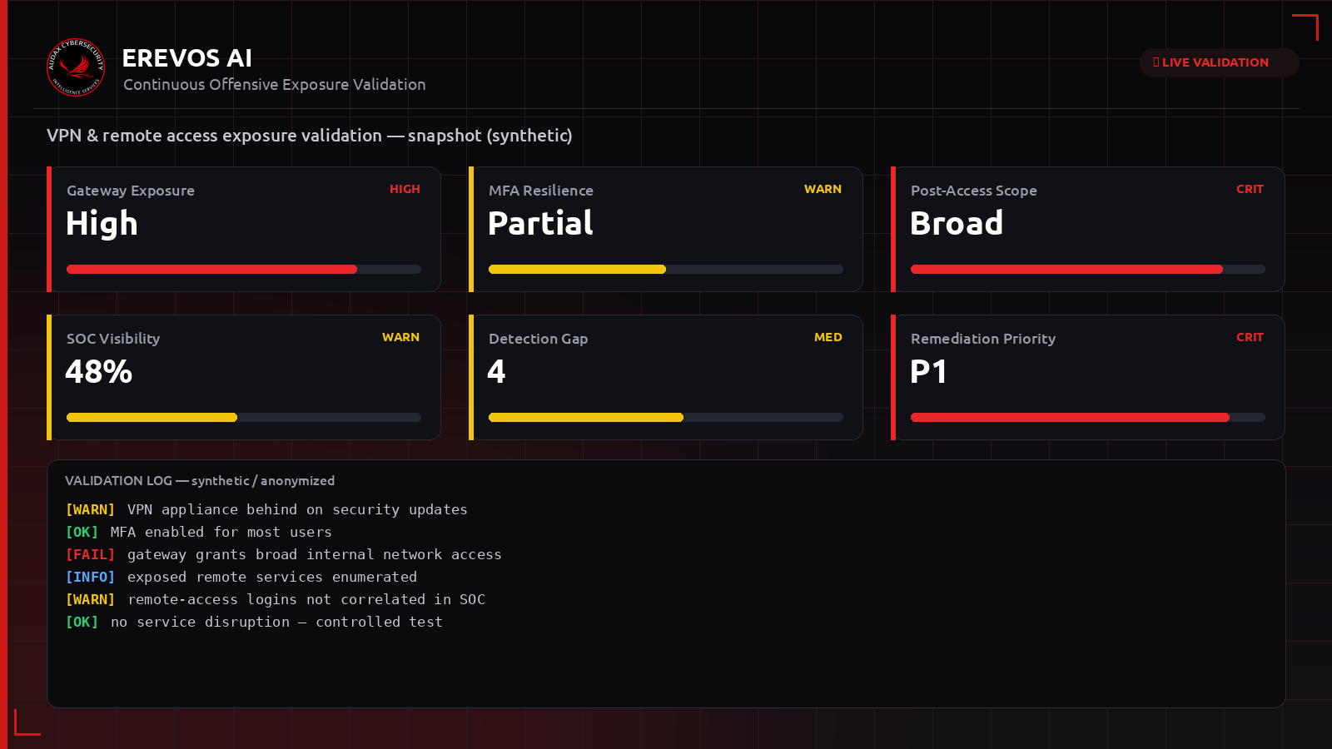Click the HIGH severity tag
The image size is (1332, 749).
(x=405, y=189)
